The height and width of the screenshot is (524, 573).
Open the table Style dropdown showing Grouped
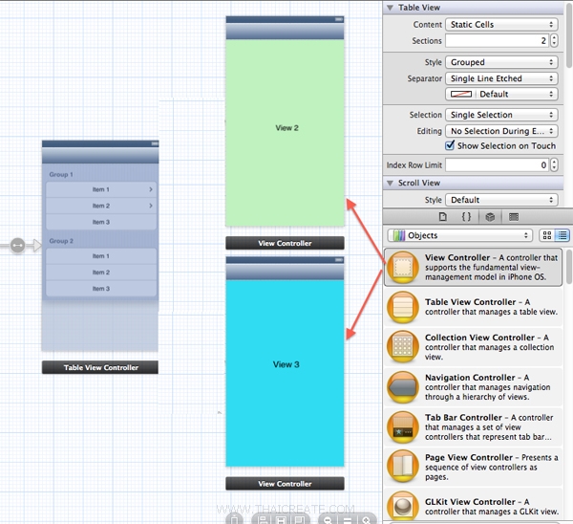click(501, 62)
